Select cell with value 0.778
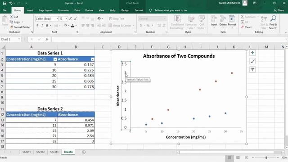 coord(76,87)
